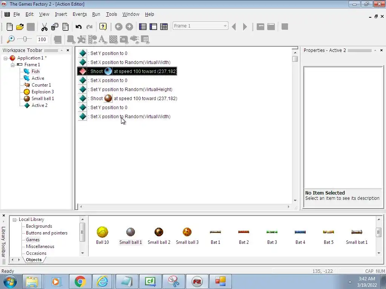
Task: Select Bat 3 library object
Action: pyautogui.click(x=272, y=235)
